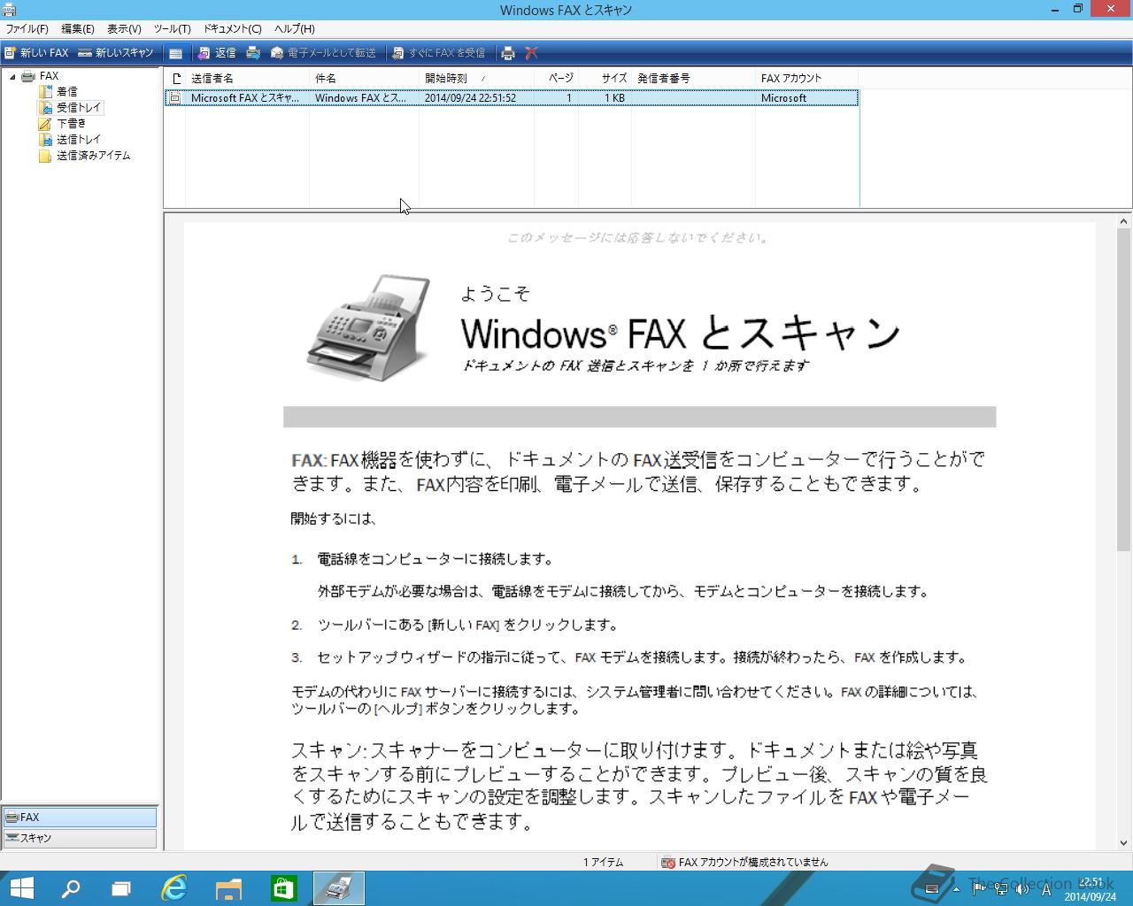This screenshot has width=1133, height=906.
Task: Click the no-account warning icon in status bar
Action: (x=669, y=862)
